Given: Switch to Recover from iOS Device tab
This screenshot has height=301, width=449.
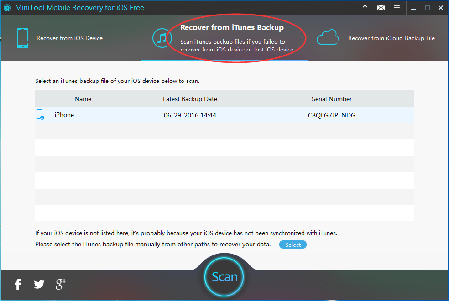Looking at the screenshot, I should point(69,38).
